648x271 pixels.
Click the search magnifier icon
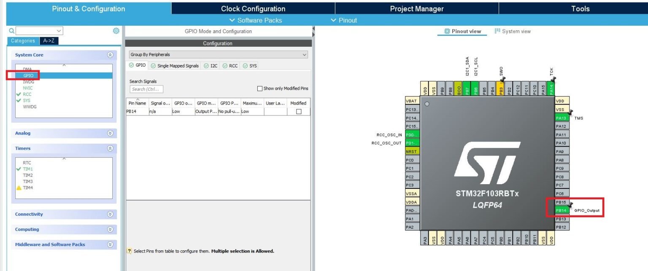[12, 31]
